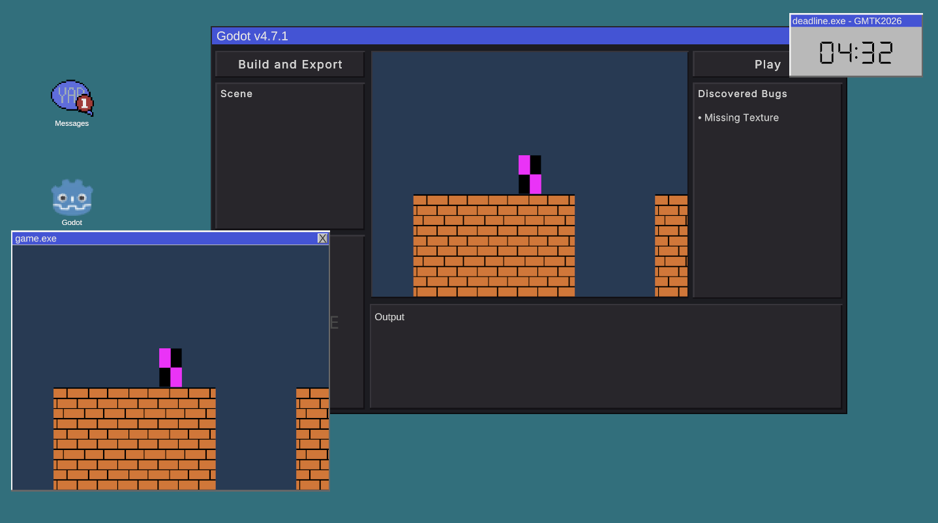
Task: Click the 04:32 countdown timer display
Action: click(856, 52)
